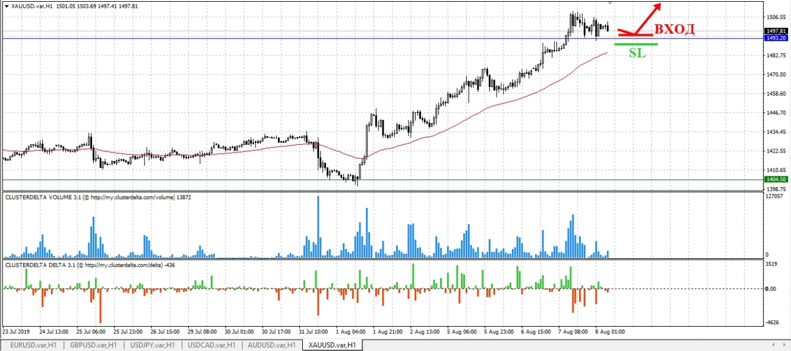
Task: Click gray scroll-to-end triangle above chart
Action: coord(609,4)
